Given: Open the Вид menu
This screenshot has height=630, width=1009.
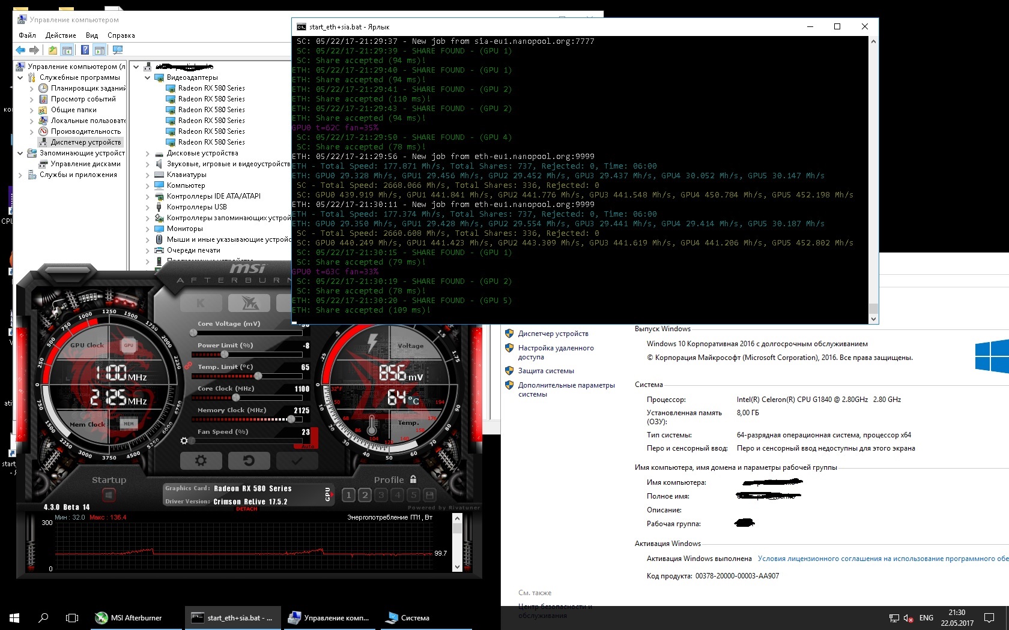Looking at the screenshot, I should (92, 35).
